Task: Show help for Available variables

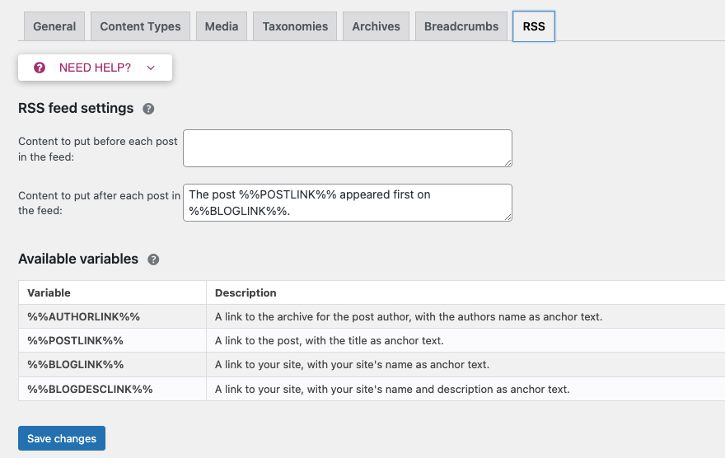Action: (153, 259)
